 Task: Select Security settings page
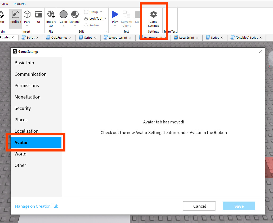coord(36,108)
